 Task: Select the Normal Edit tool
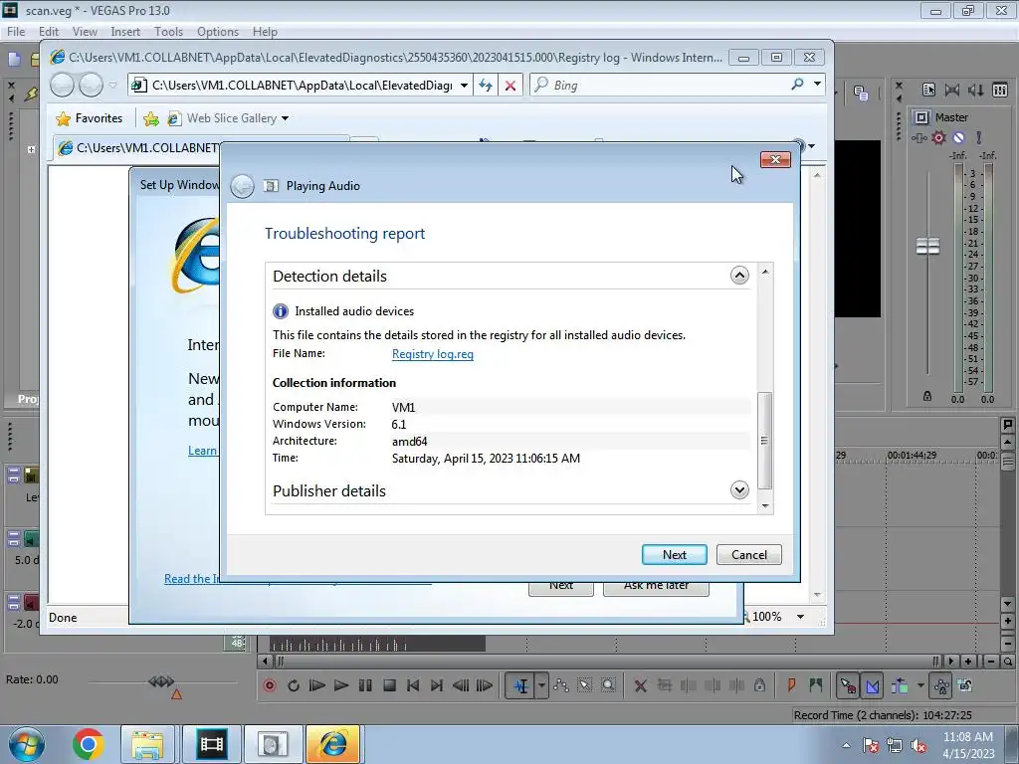[x=520, y=685]
